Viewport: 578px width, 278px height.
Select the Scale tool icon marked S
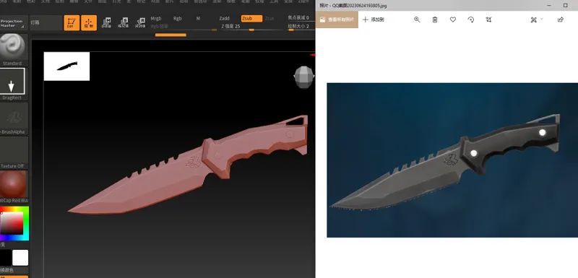(123, 23)
